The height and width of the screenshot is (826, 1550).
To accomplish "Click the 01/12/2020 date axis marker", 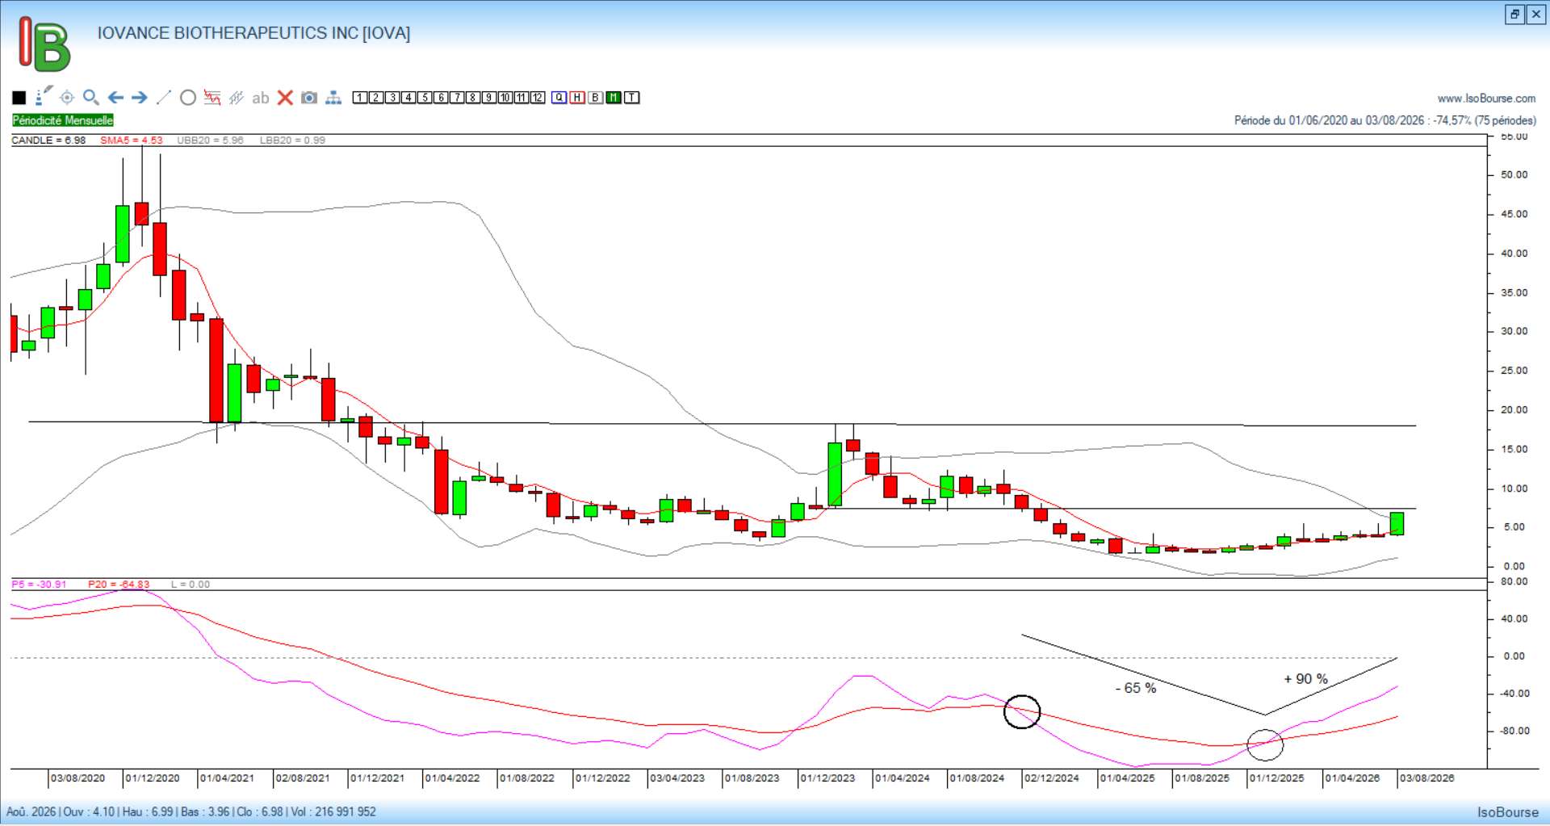I will [153, 778].
